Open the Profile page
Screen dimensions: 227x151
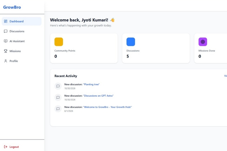22,61
